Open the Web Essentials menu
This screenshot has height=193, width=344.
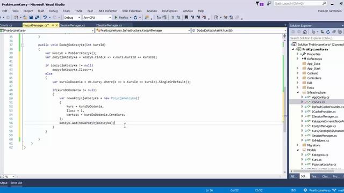pos(132,11)
